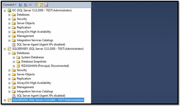Expand Server Objects under DC server
The height and width of the screenshot is (107, 181).
click(x=9, y=23)
